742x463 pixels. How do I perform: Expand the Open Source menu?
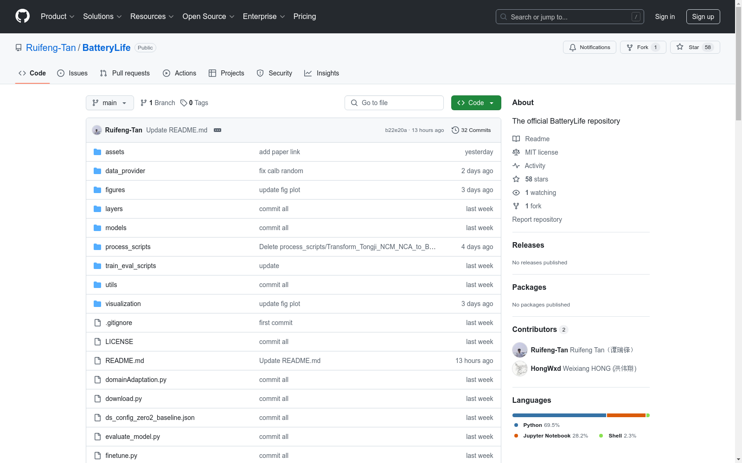209,16
